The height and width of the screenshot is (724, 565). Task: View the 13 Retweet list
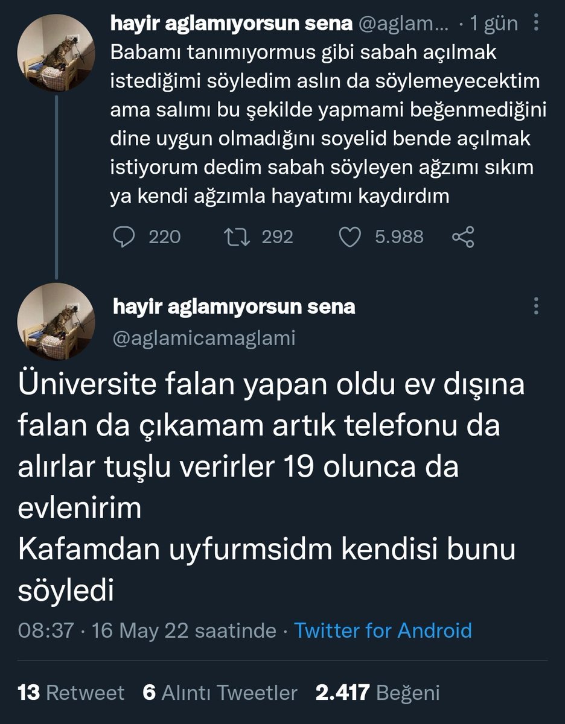click(x=71, y=693)
